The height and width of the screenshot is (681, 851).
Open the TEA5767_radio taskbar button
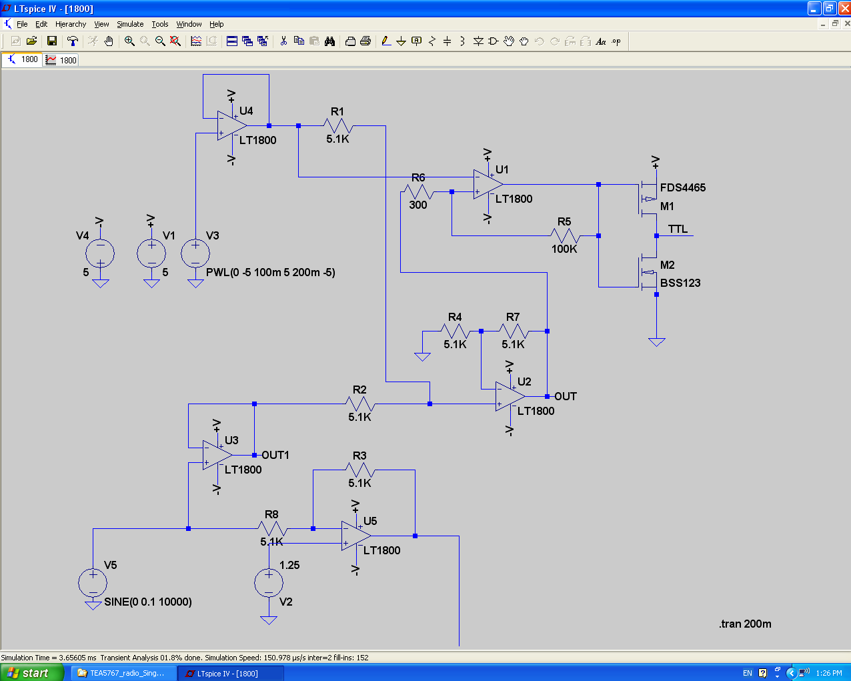tap(124, 673)
